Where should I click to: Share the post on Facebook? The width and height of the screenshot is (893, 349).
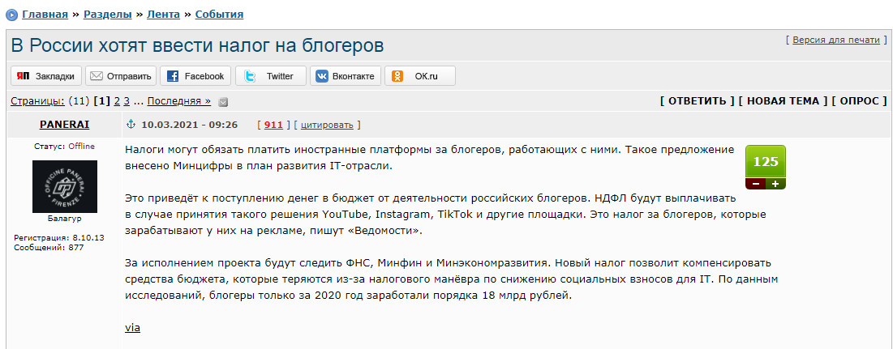195,76
